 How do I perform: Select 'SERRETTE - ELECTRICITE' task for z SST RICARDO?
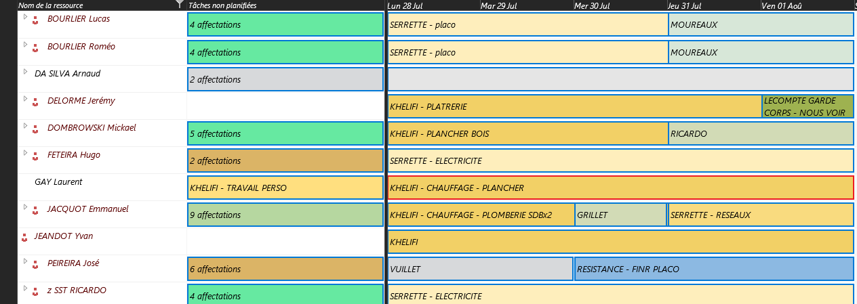coord(620,294)
